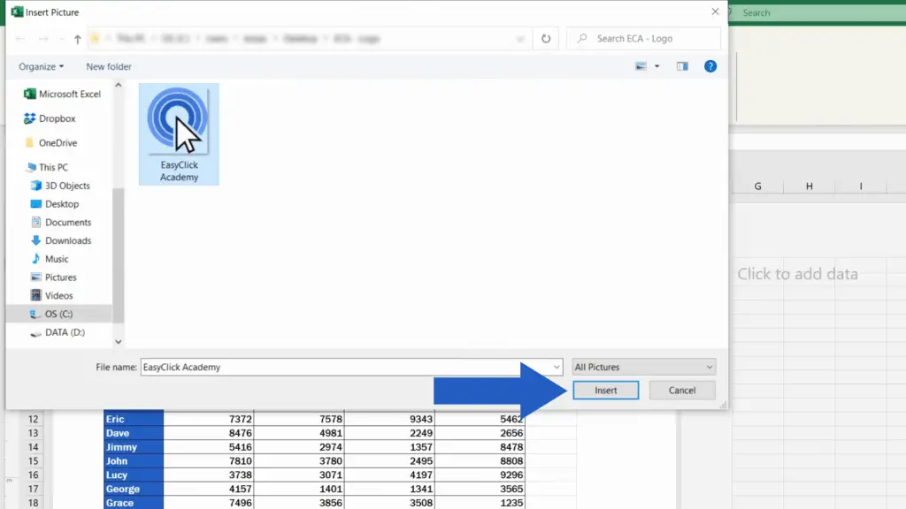Click the cell containing Eric
Viewport: 906px width, 509px height.
point(134,419)
